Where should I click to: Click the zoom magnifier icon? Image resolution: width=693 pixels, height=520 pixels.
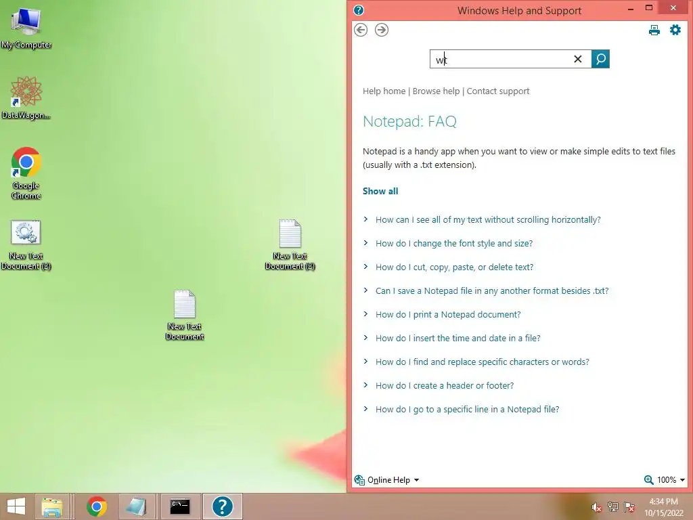(x=648, y=480)
